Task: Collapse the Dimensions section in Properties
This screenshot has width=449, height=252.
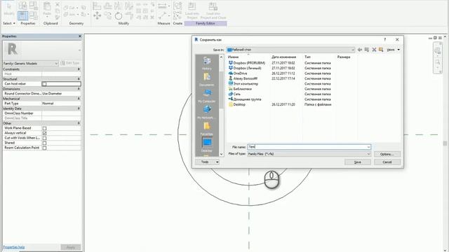Action: [x=79, y=89]
